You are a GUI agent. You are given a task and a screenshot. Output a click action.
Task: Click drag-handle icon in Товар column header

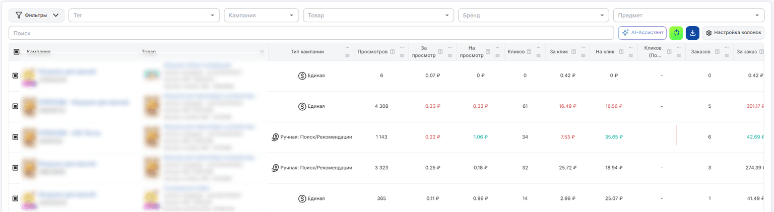[x=262, y=52]
